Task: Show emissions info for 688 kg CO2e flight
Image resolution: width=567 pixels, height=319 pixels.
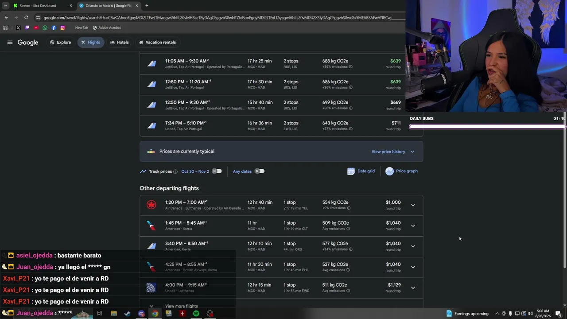Action: 350,67
